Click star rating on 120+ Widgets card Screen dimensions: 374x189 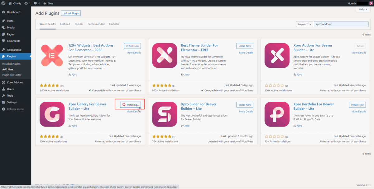click(49, 85)
